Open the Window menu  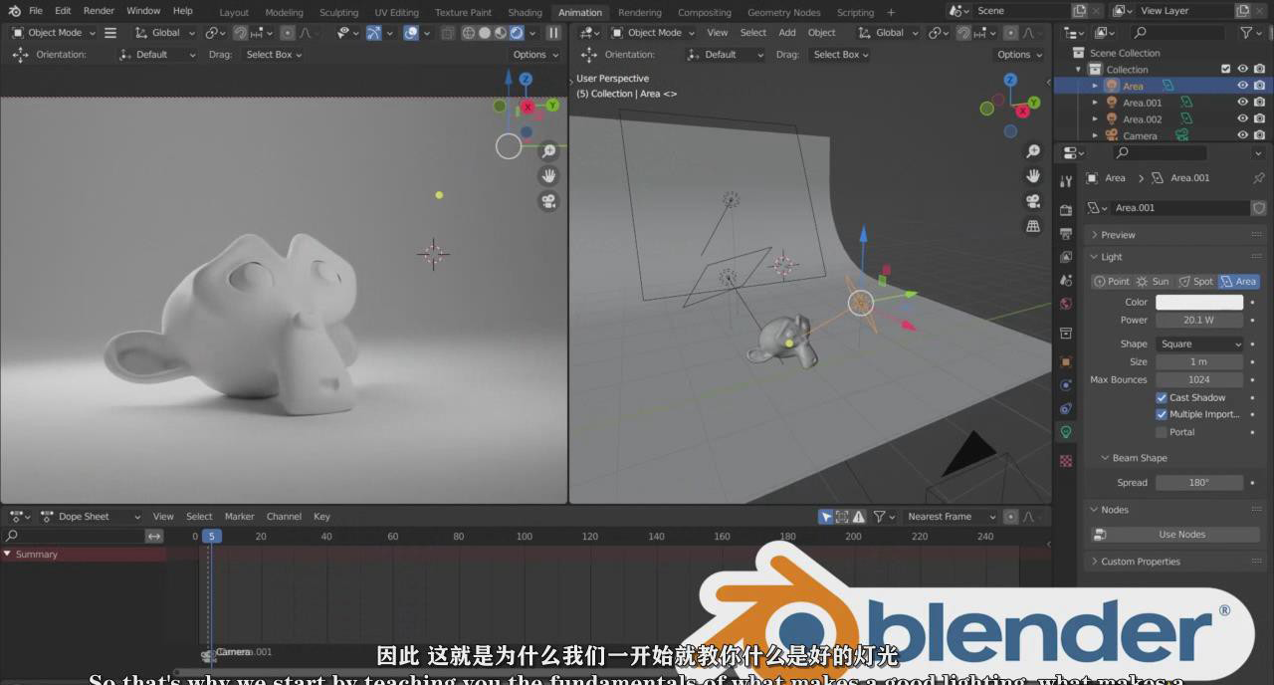[143, 11]
